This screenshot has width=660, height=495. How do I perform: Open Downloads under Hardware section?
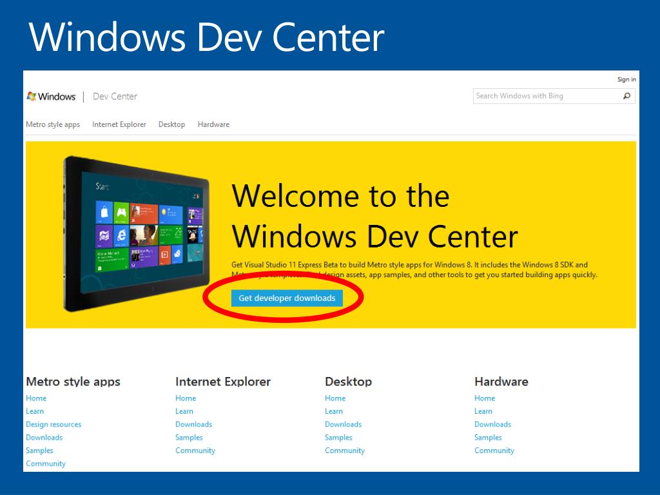(x=492, y=424)
